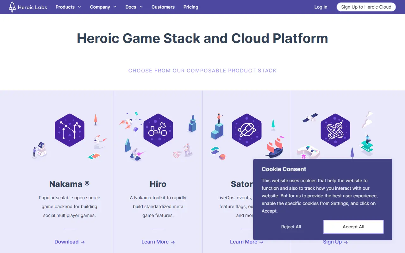Viewport: 405px width, 253px height.
Task: Click the Hiro rover hexagon icon
Action: coord(158,130)
